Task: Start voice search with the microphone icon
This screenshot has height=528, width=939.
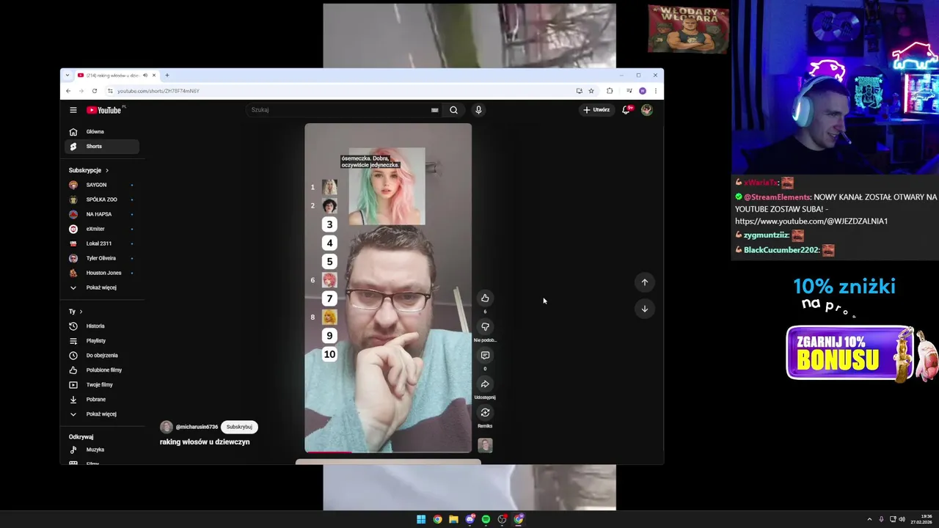Action: click(x=478, y=110)
